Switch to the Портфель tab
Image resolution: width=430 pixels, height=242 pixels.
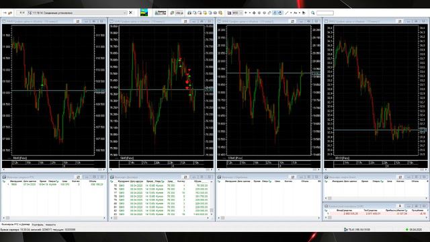[x=38, y=225]
